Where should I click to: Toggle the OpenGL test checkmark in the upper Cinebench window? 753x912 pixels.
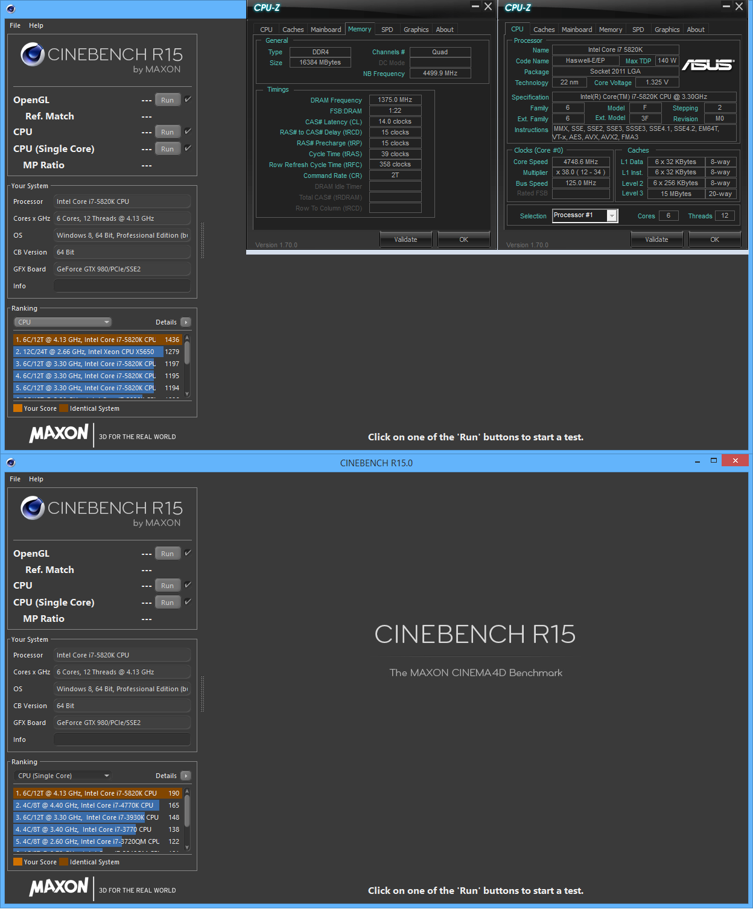[x=188, y=100]
